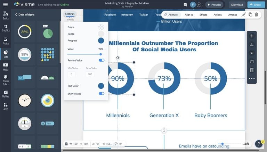Click the Download button
Image resolution: width=267 pixels, height=152 pixels.
coord(237,5)
